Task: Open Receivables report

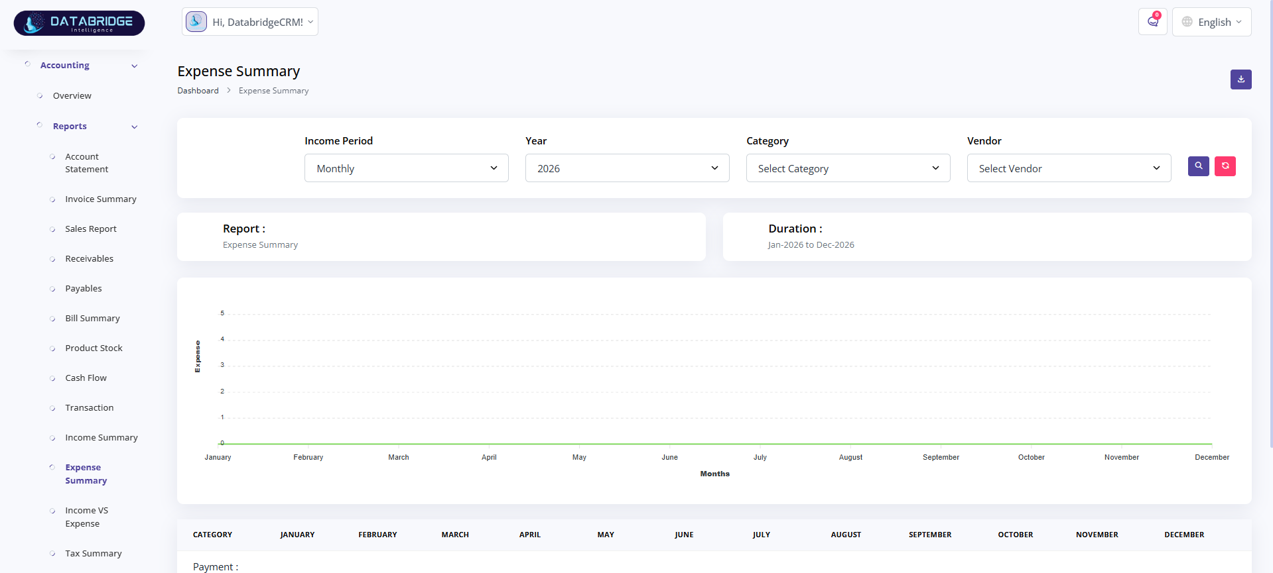Action: coord(89,259)
